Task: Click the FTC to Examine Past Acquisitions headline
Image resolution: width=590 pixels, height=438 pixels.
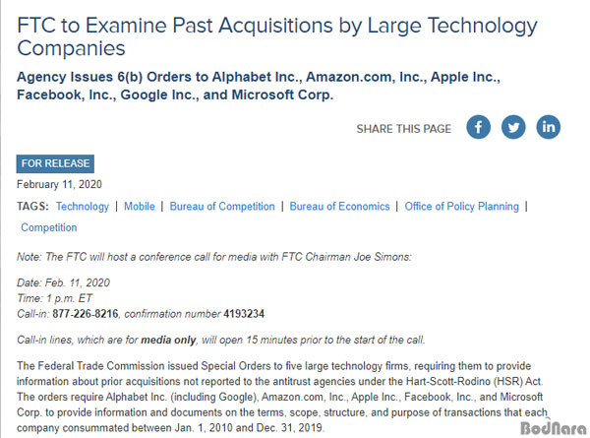Action: [x=277, y=36]
